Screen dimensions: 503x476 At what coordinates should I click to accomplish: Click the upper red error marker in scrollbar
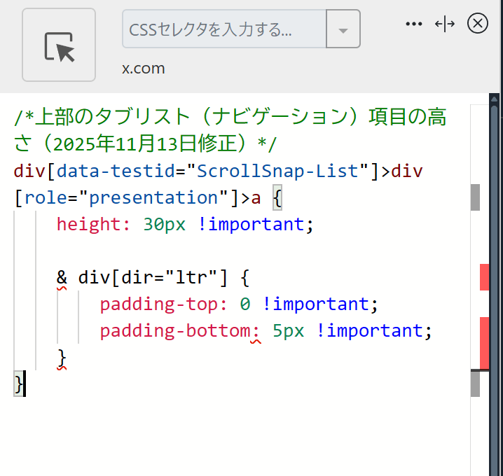[484, 277]
